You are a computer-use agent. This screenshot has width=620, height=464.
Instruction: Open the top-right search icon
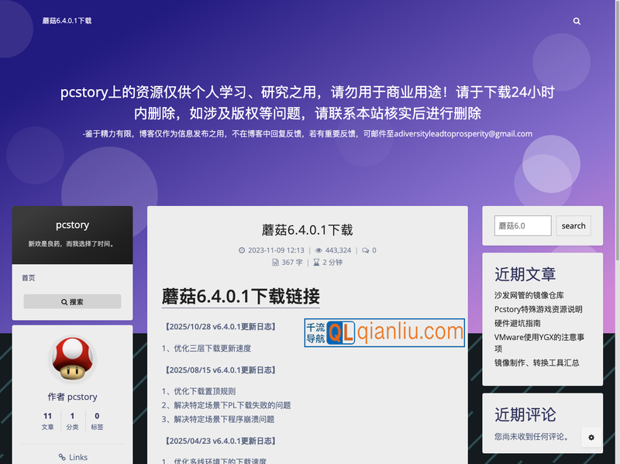click(577, 21)
